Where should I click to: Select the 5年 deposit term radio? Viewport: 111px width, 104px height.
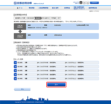(15, 79)
